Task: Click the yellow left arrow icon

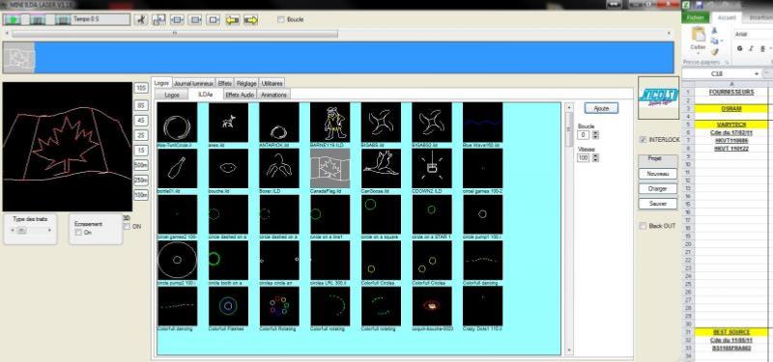Action: click(x=232, y=19)
